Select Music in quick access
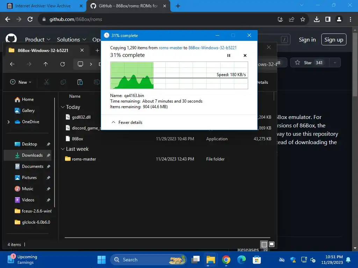This screenshot has height=268, width=358. tap(27, 189)
